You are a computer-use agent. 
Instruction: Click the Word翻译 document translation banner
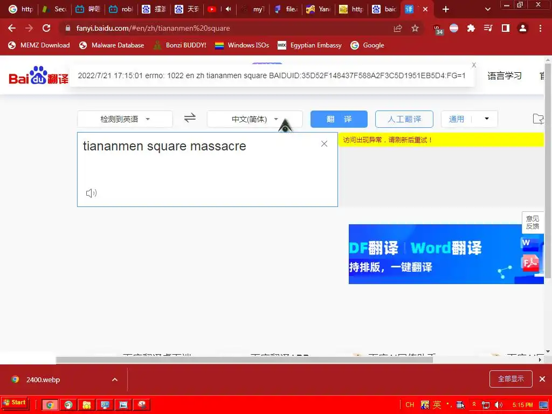point(446,254)
